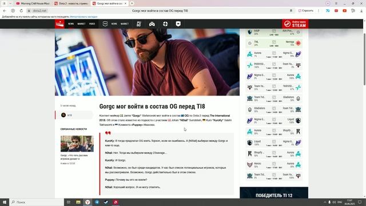Open the match with Team Tid. left and Team Ya. right

[x=274, y=176]
